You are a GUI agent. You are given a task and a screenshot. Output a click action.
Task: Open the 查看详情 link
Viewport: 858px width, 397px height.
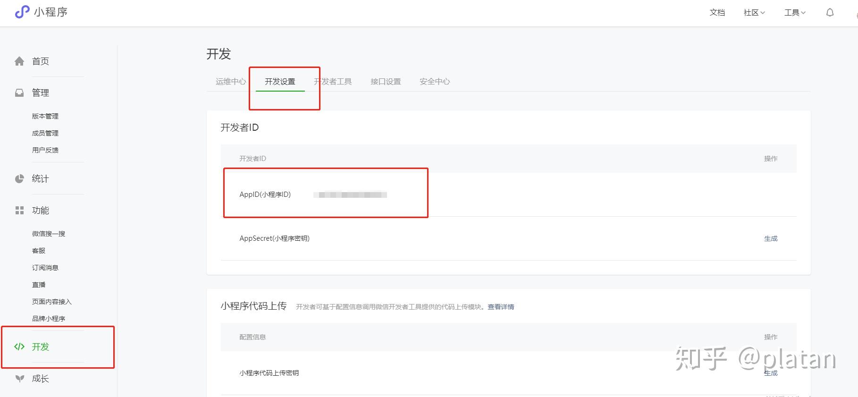pos(501,307)
